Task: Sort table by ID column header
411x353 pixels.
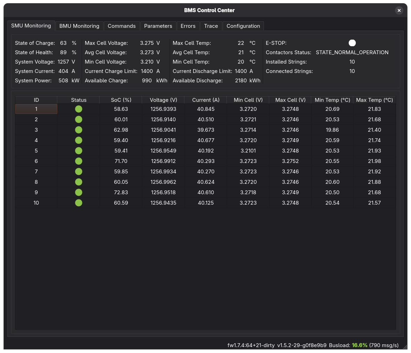Action: point(36,100)
